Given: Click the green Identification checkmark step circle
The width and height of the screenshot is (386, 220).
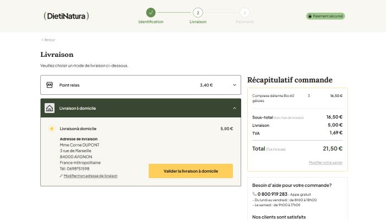Looking at the screenshot, I should click(151, 13).
